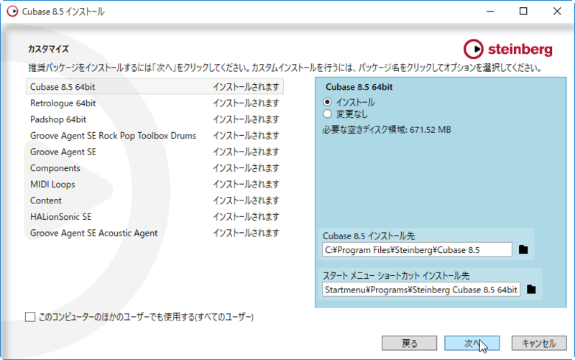The image size is (575, 360).
Task: Click install status beside Retrologue 64bit
Action: (246, 103)
